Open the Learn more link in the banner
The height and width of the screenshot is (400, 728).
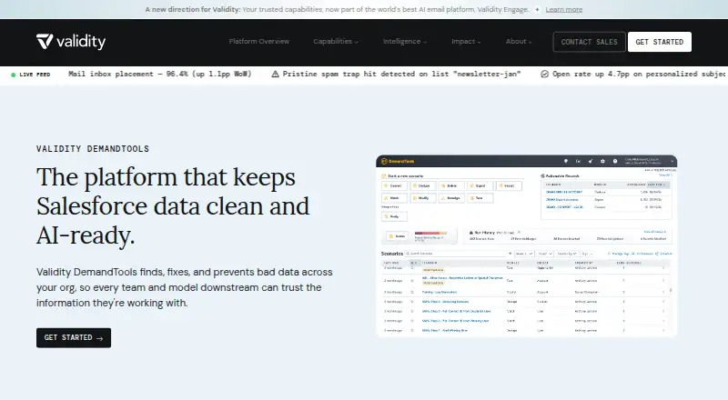click(563, 9)
